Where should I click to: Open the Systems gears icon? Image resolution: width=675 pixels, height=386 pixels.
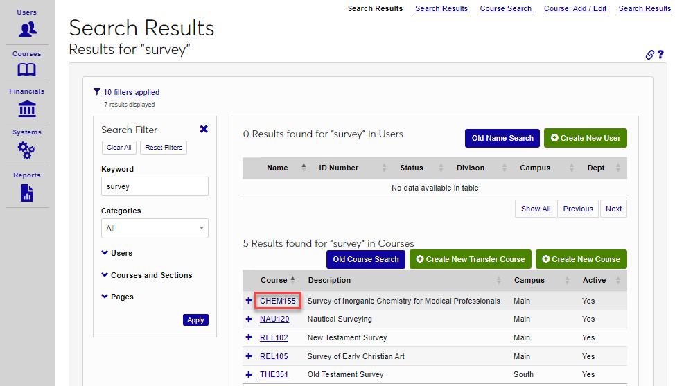tap(27, 150)
